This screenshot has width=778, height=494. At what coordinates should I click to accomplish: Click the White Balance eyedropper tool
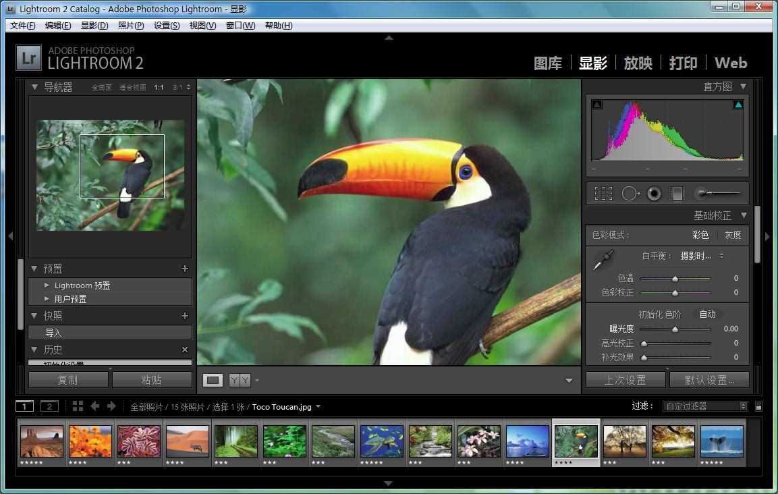coord(603,258)
